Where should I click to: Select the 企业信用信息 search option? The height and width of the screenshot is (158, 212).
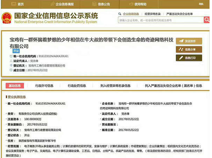tap(131, 14)
